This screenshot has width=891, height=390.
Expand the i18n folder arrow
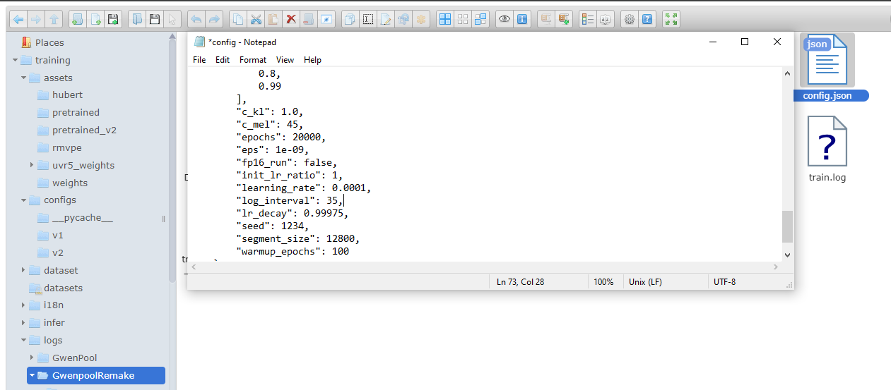tap(23, 305)
